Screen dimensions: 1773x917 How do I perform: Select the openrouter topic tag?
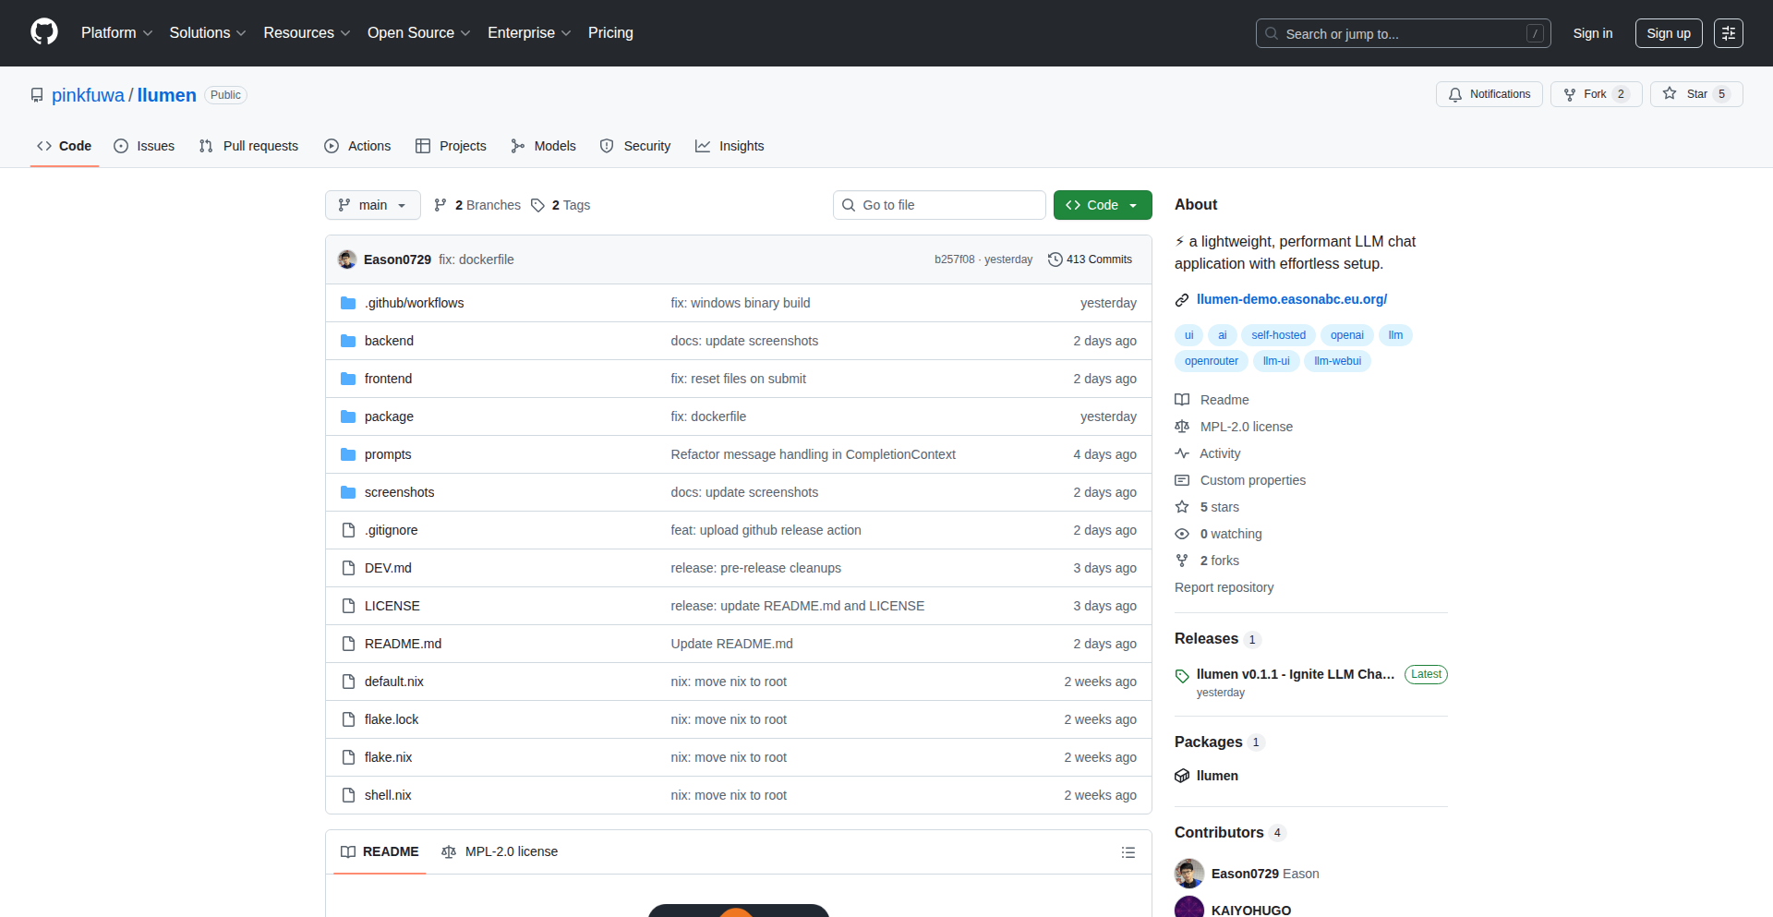click(1211, 361)
